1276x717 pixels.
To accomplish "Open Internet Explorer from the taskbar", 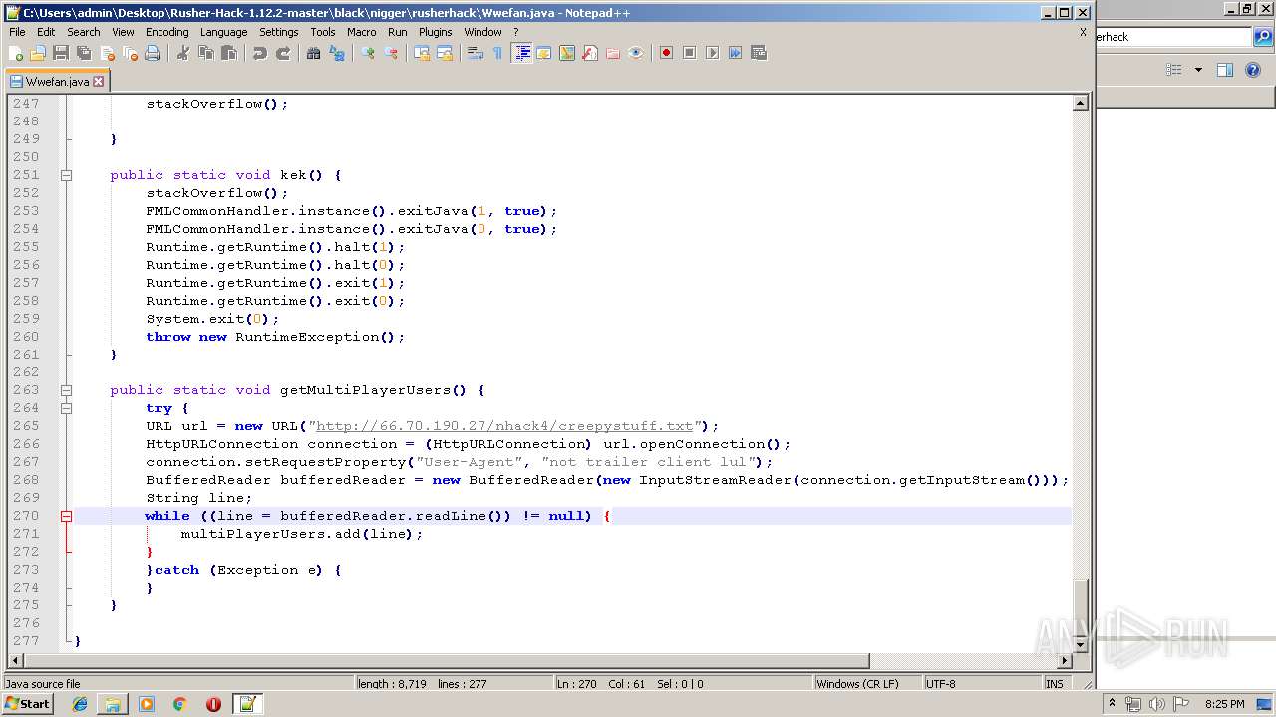I will pos(80,704).
